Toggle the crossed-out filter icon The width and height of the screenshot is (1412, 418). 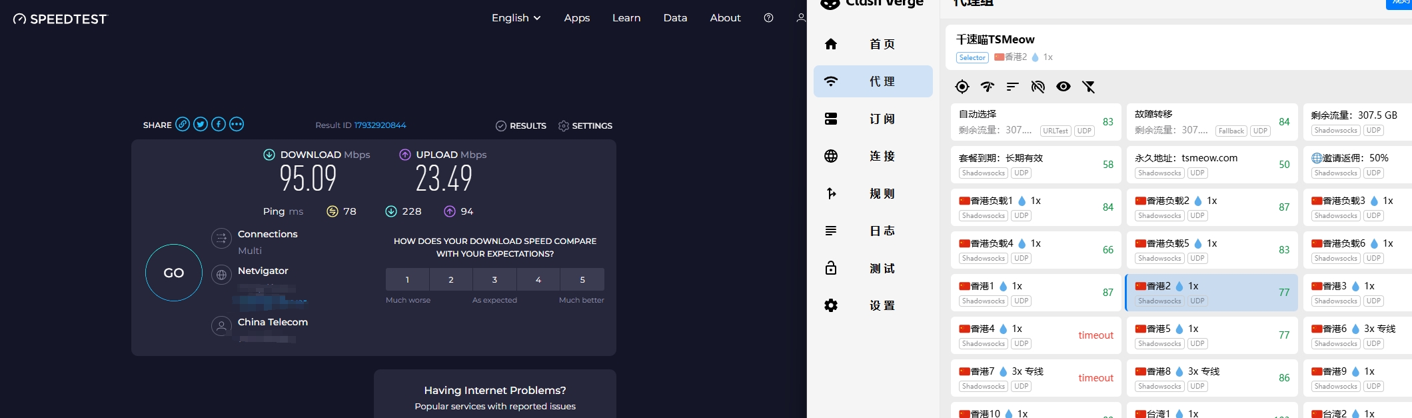[1089, 87]
